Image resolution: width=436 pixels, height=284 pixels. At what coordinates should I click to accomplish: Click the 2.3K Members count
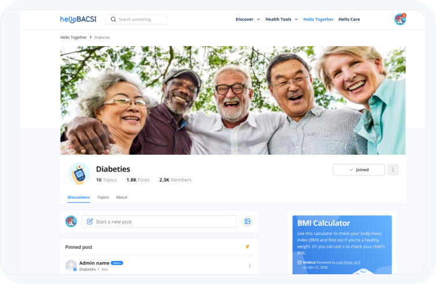pos(176,180)
